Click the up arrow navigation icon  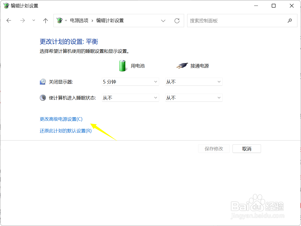point(45,21)
